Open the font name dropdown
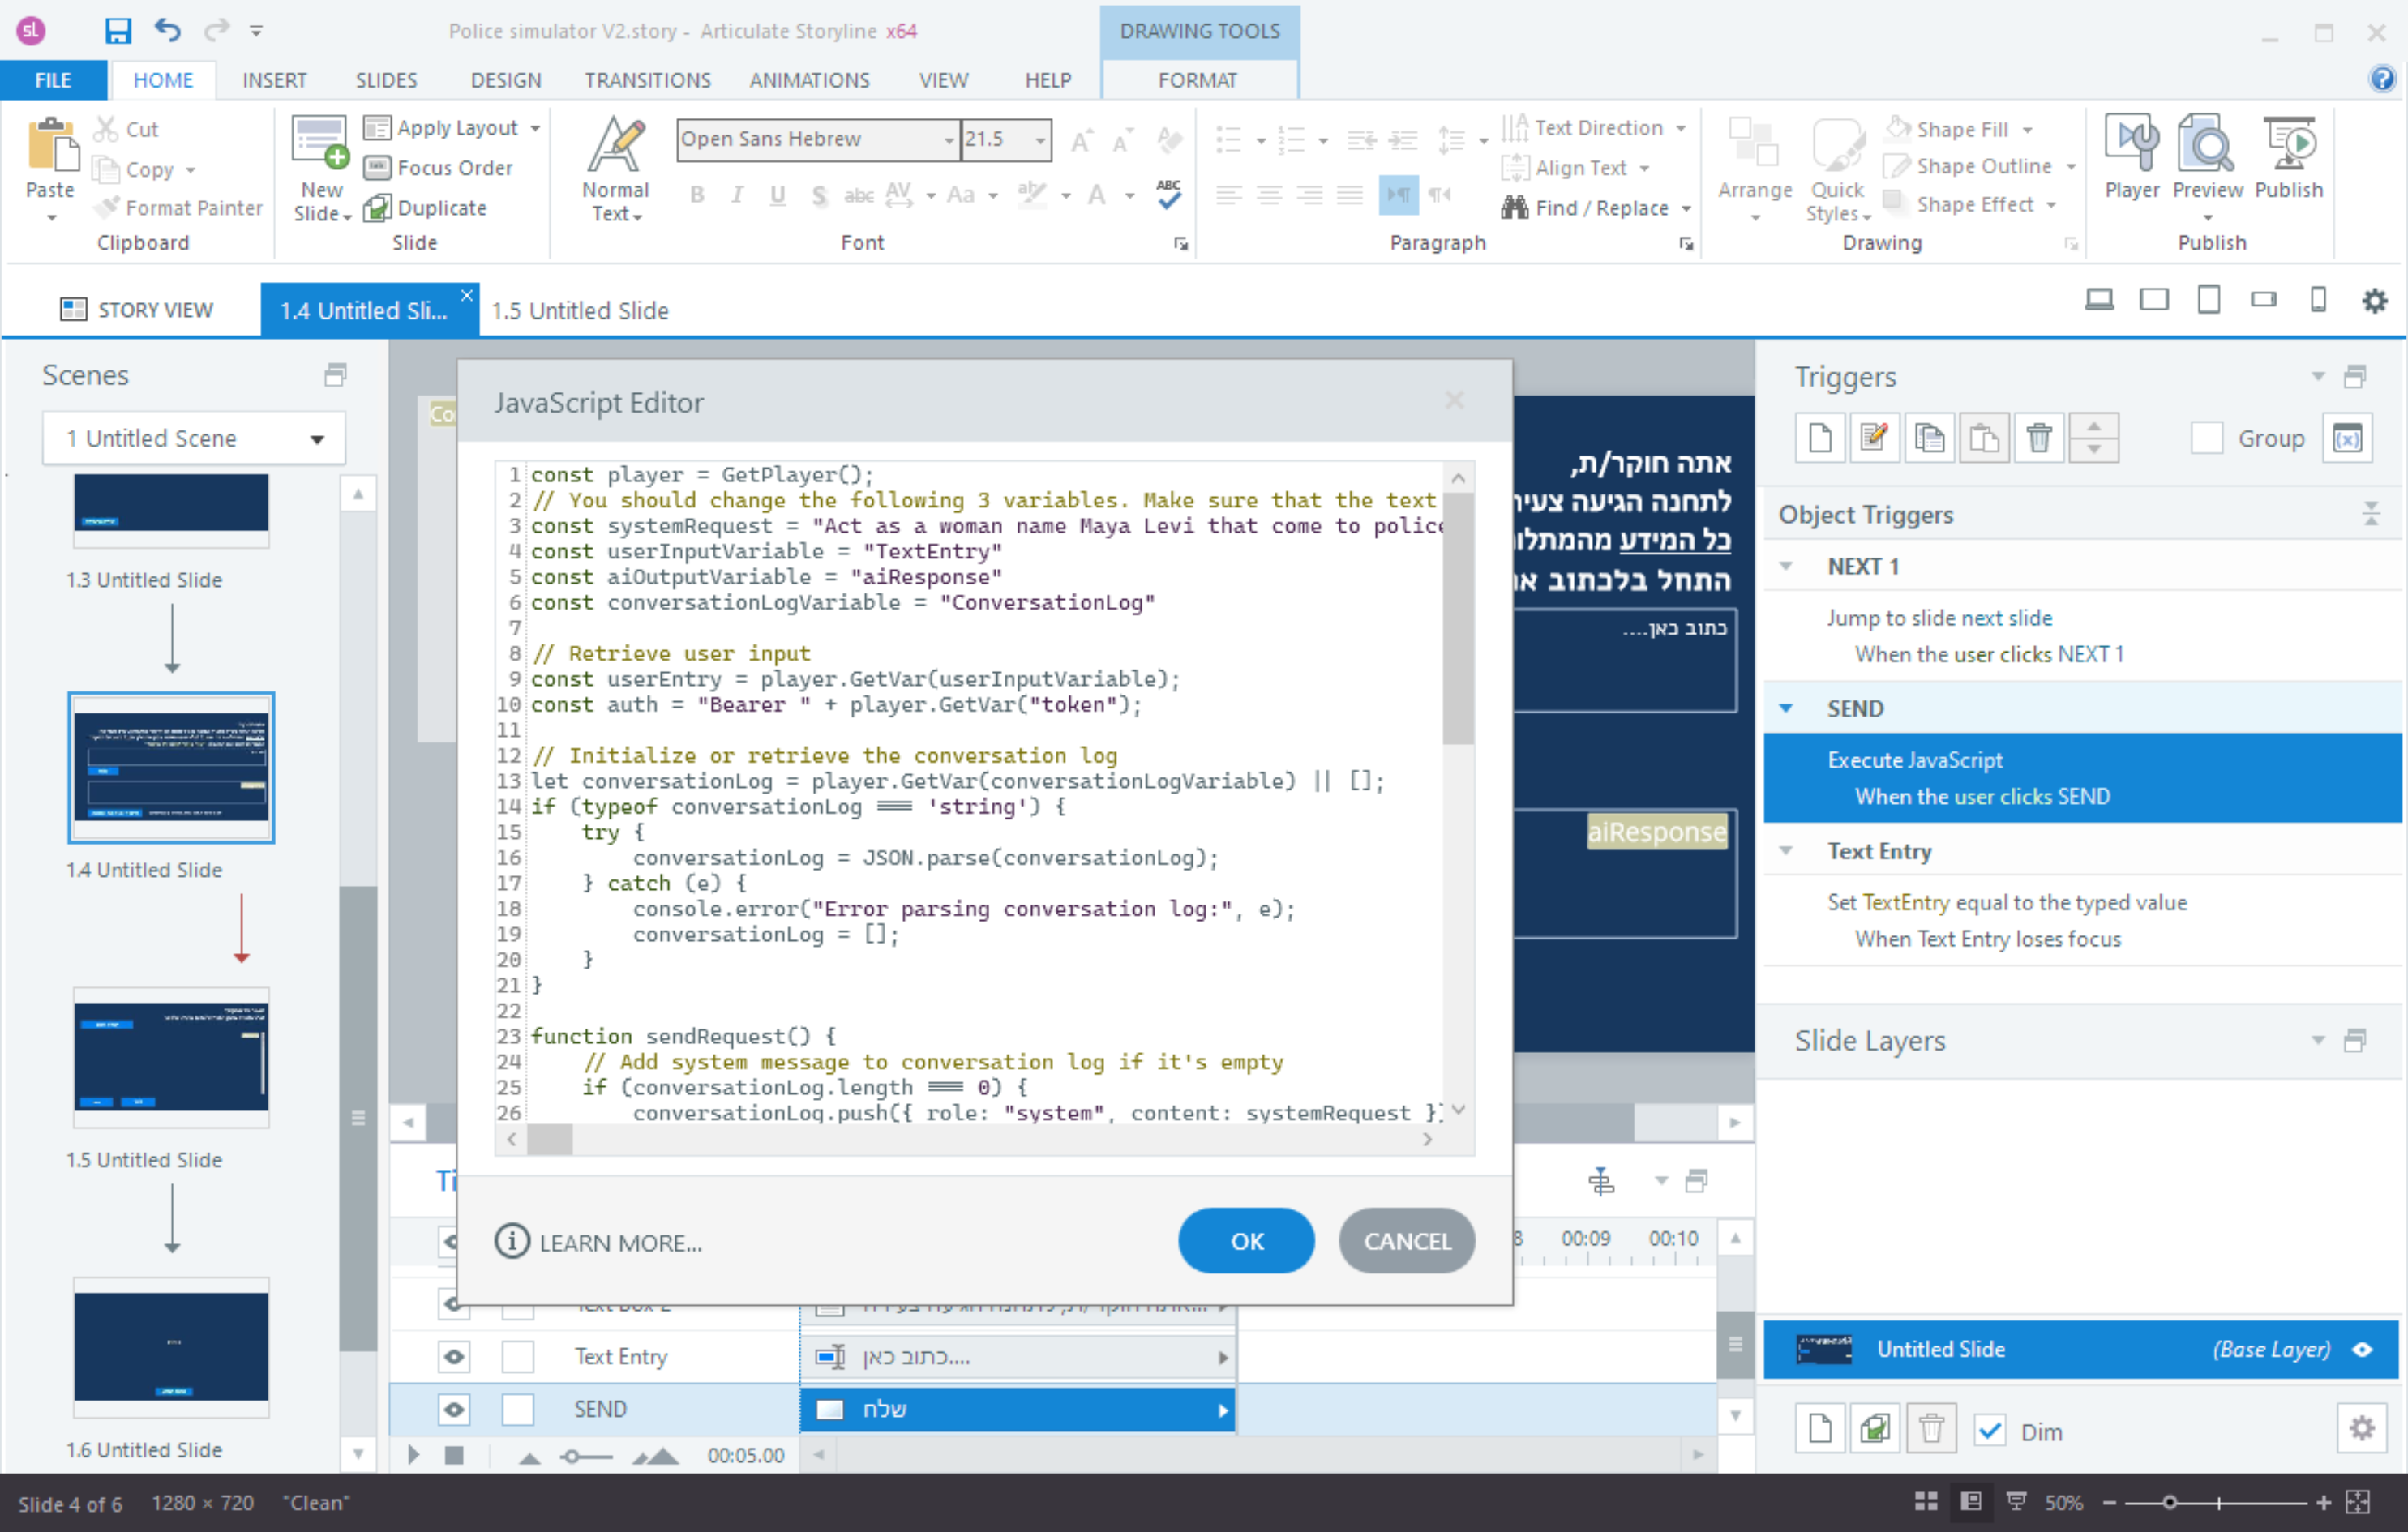 click(949, 139)
